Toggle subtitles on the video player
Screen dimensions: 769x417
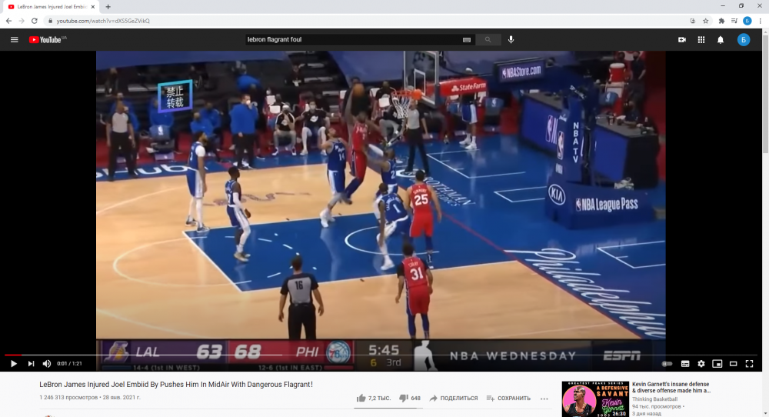(684, 363)
